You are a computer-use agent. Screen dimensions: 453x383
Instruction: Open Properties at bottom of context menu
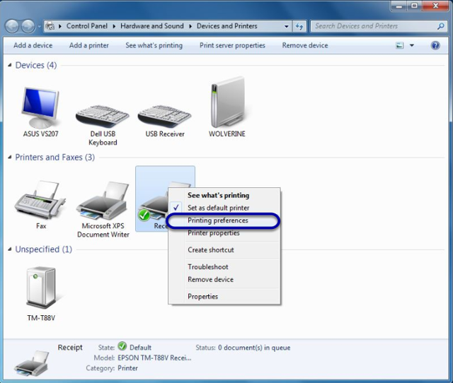pyautogui.click(x=224, y=297)
